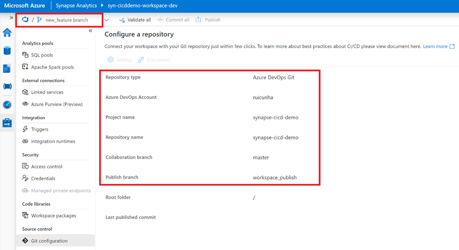The height and width of the screenshot is (250, 459).
Task: Click the Git configuration diamond icon
Action: 25,241
